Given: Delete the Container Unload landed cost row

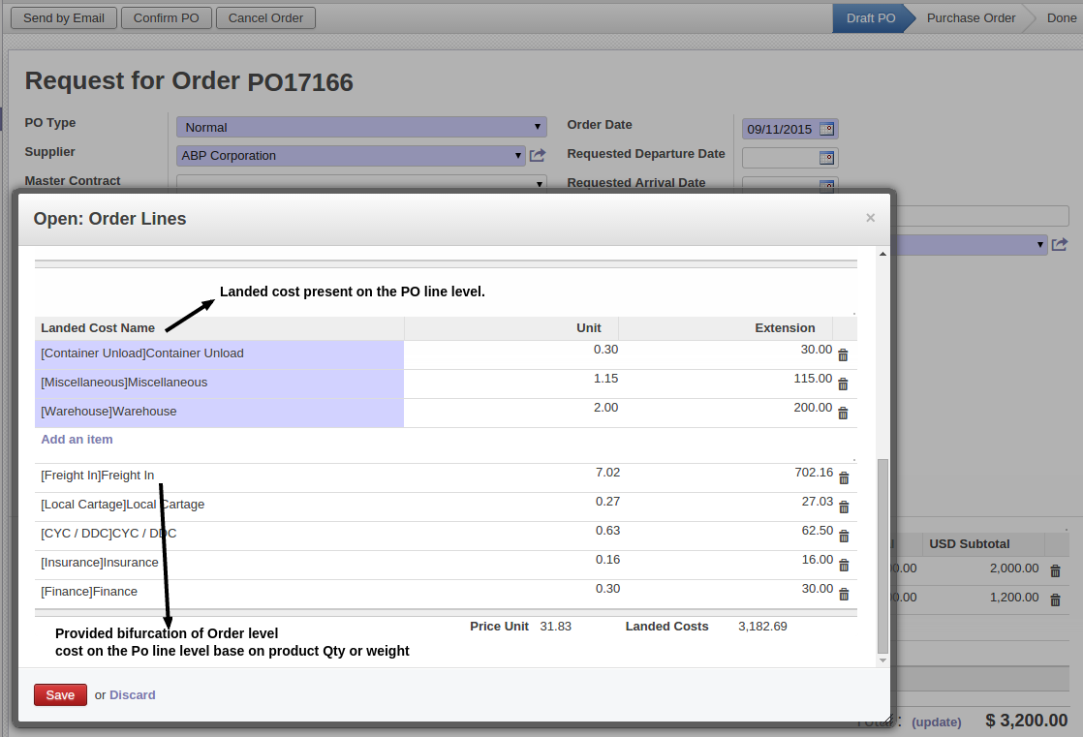Looking at the screenshot, I should coord(843,355).
